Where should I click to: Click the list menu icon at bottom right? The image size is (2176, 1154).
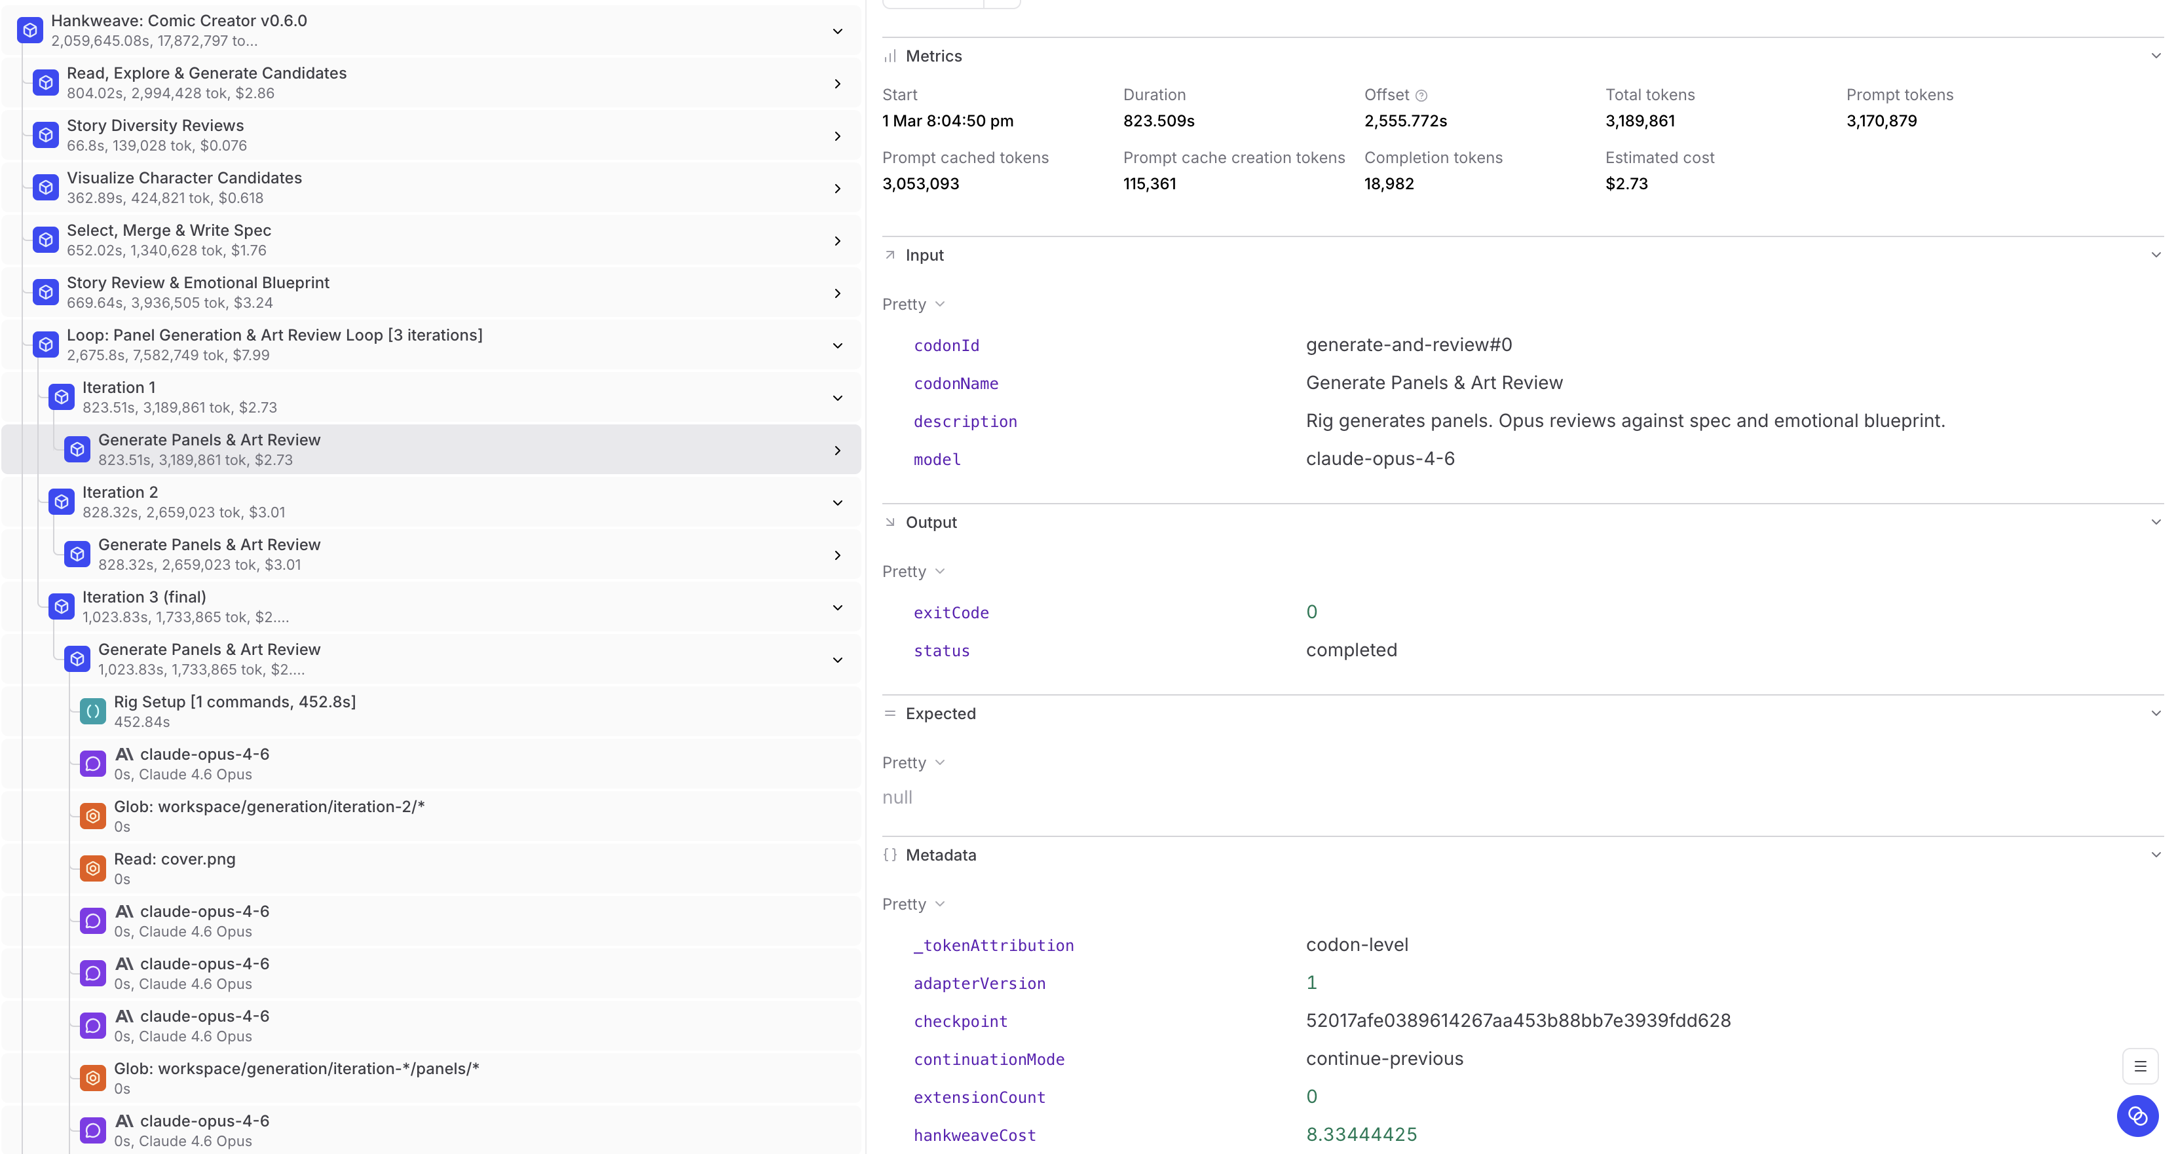(2140, 1066)
